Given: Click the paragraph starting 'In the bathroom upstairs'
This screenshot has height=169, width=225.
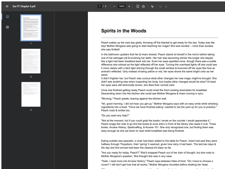Looking at the screenshot, I should (159, 65).
